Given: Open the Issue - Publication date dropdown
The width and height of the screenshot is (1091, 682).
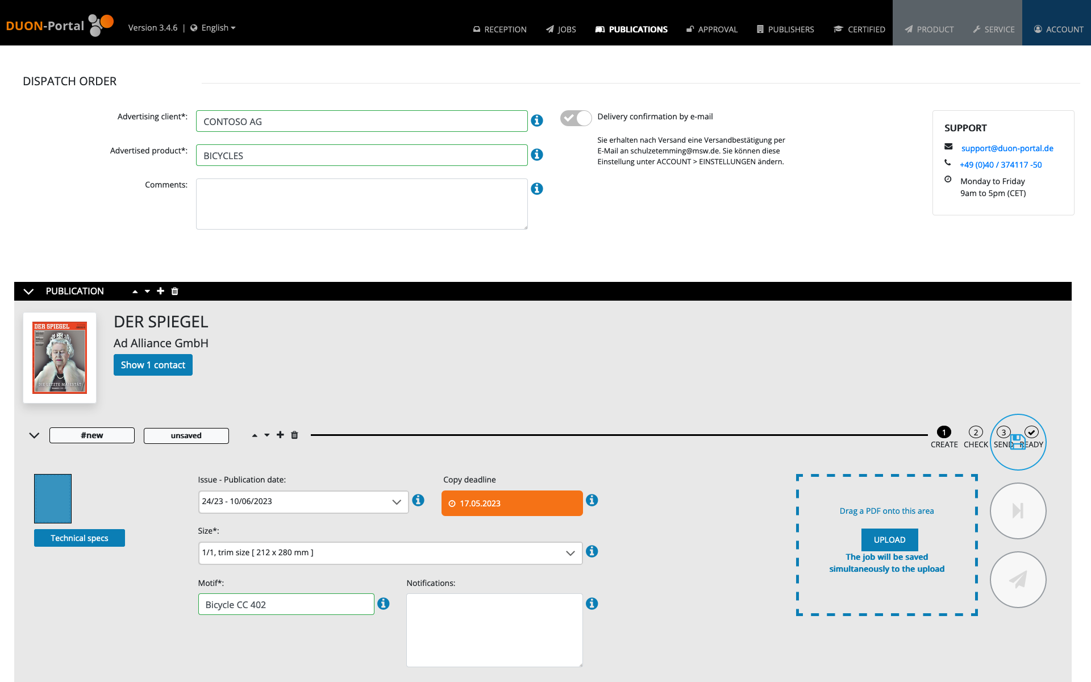Looking at the screenshot, I should tap(303, 502).
